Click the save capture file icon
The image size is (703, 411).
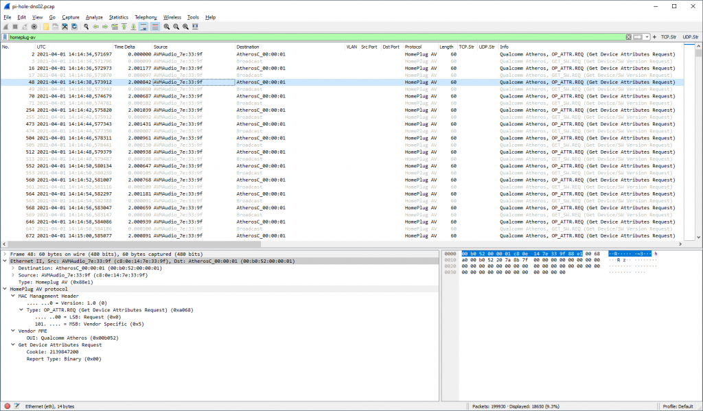(55, 27)
